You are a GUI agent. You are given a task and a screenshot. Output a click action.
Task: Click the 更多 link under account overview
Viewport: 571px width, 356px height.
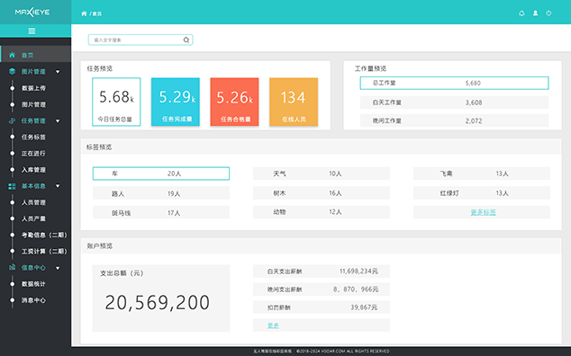273,325
